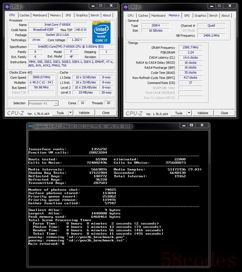242x272 pixels.
Task: Click Validate button in right CPU-Z window
Action: (x=203, y=113)
